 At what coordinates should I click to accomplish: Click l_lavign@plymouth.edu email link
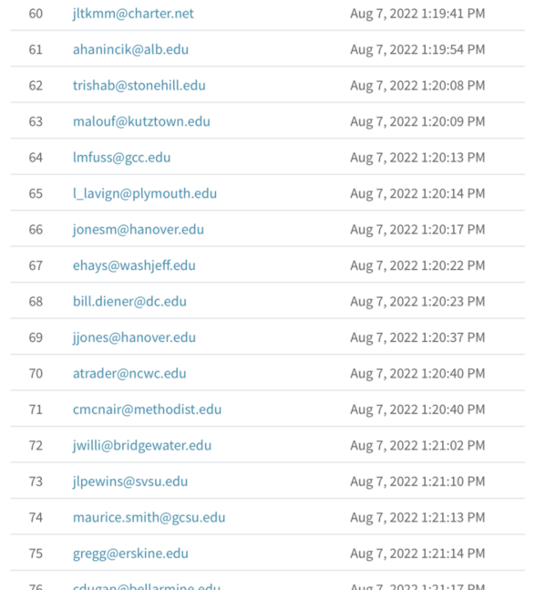point(145,194)
